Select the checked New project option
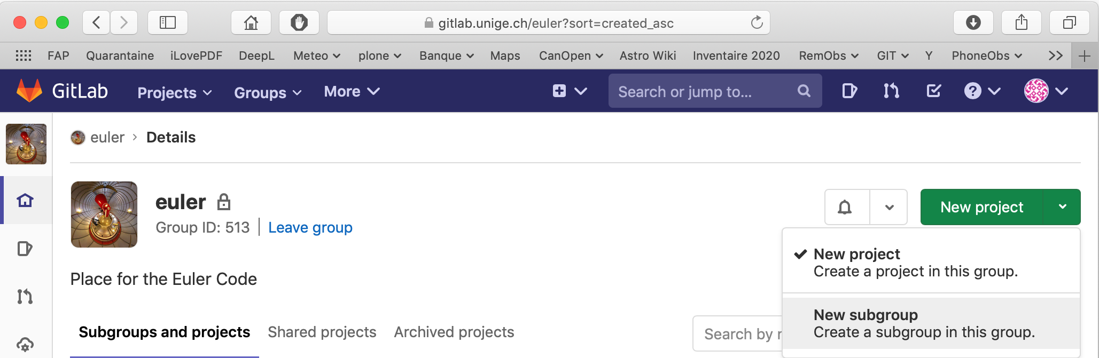The image size is (1099, 358). (x=915, y=262)
